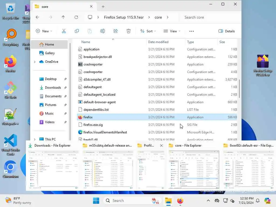The height and width of the screenshot is (207, 276).
Task: Open the Chromium desktop shortcut
Action: (x=11, y=169)
